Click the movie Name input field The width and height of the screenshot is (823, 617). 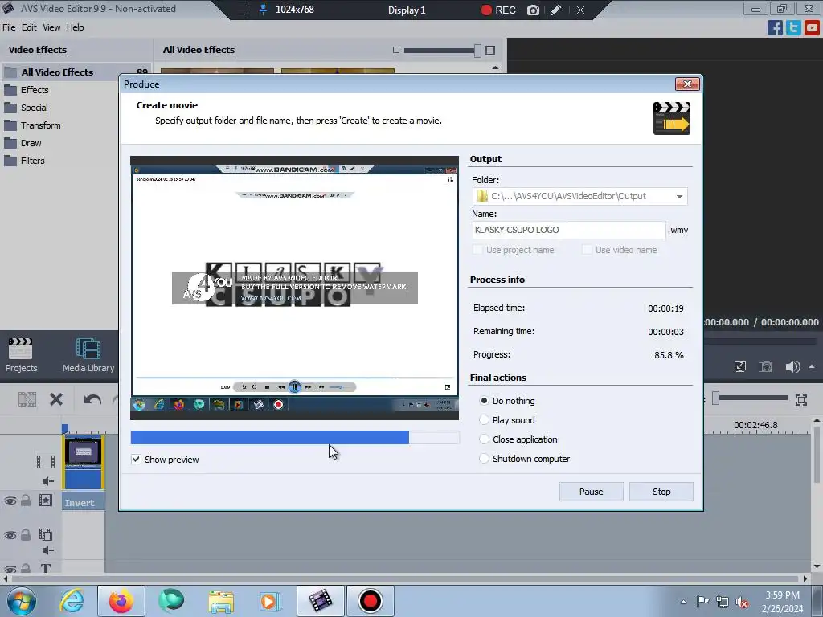pyautogui.click(x=569, y=230)
